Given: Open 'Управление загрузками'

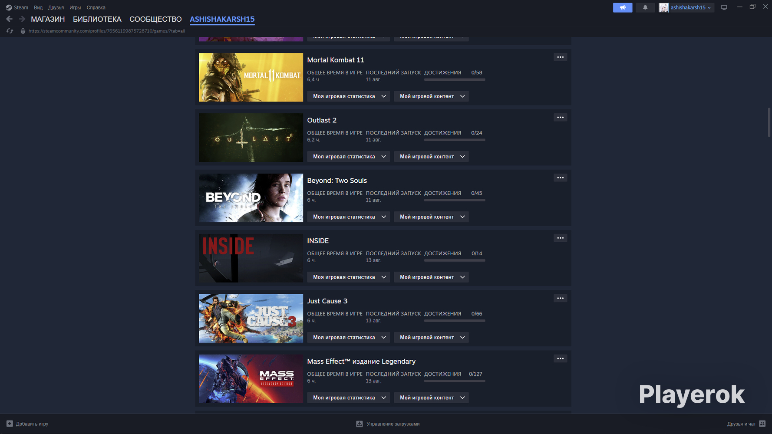Looking at the screenshot, I should 393,424.
